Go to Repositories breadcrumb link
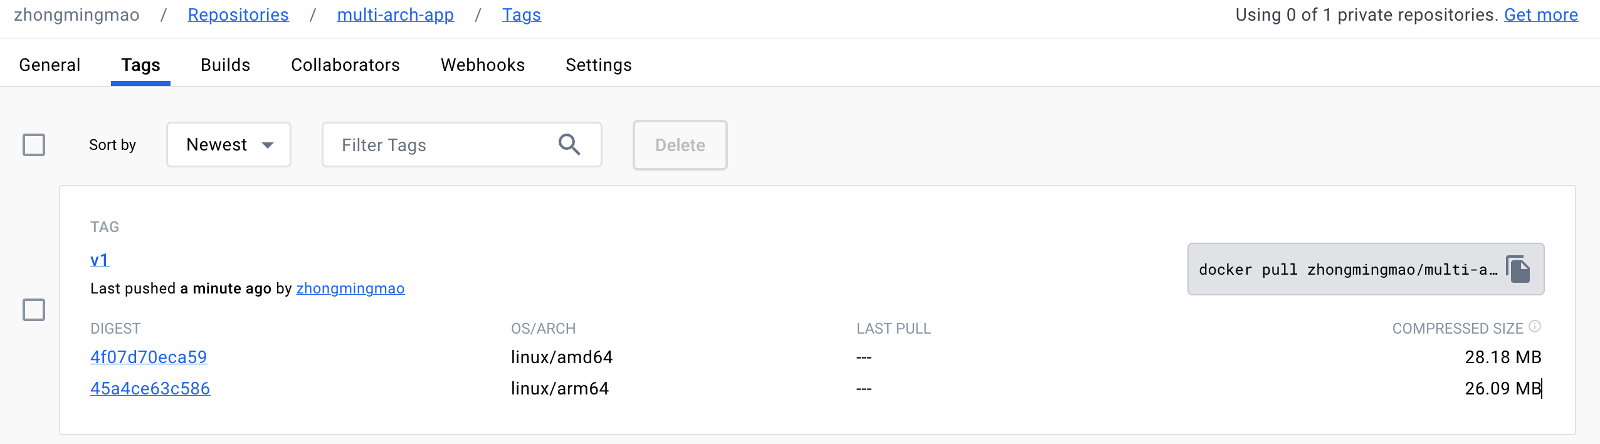This screenshot has width=1600, height=444. click(238, 15)
